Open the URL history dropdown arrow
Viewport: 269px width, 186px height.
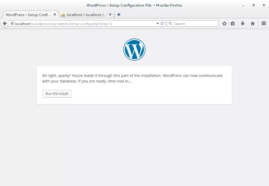click(158, 23)
